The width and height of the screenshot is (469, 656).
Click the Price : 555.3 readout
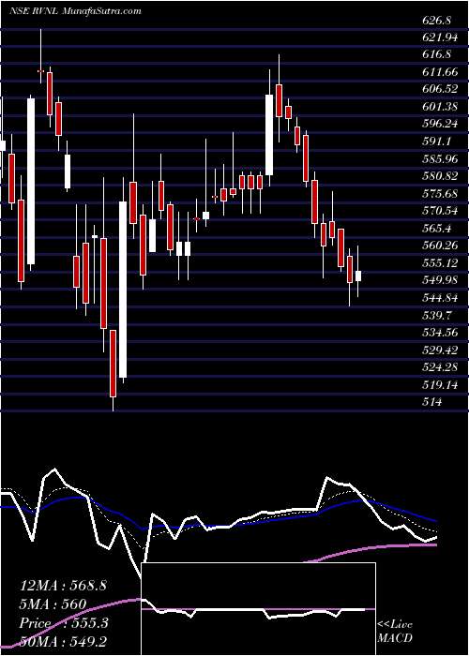coord(64,623)
